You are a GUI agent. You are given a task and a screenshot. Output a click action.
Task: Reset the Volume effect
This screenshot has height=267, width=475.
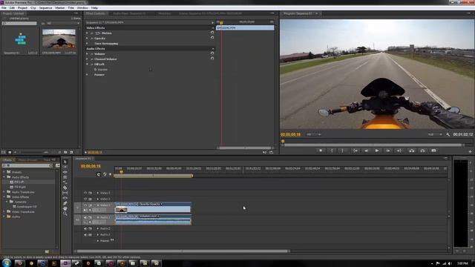212,53
